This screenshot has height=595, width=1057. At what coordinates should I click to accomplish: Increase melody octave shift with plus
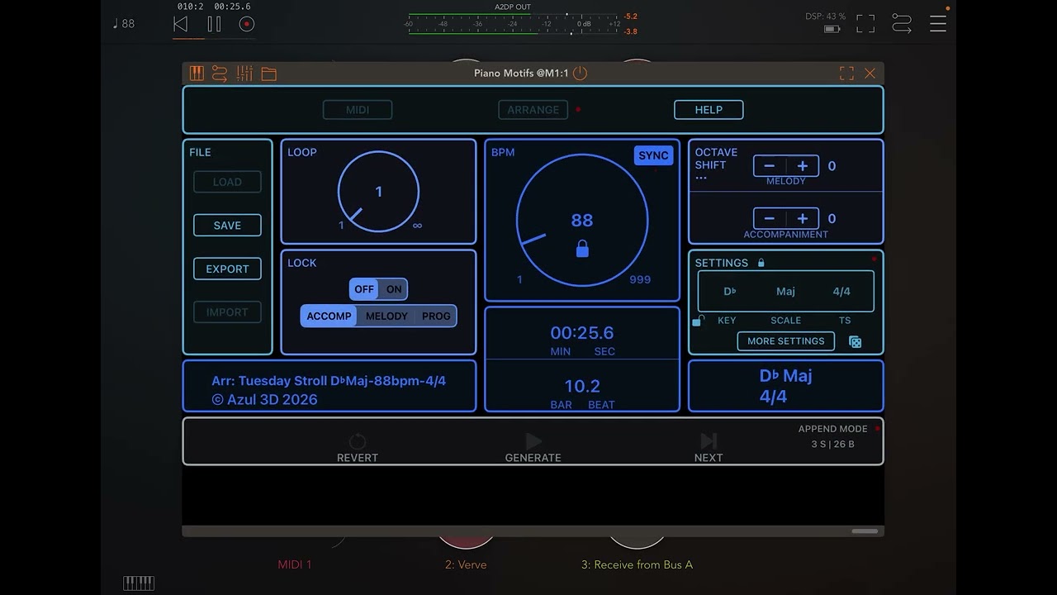[x=802, y=166]
